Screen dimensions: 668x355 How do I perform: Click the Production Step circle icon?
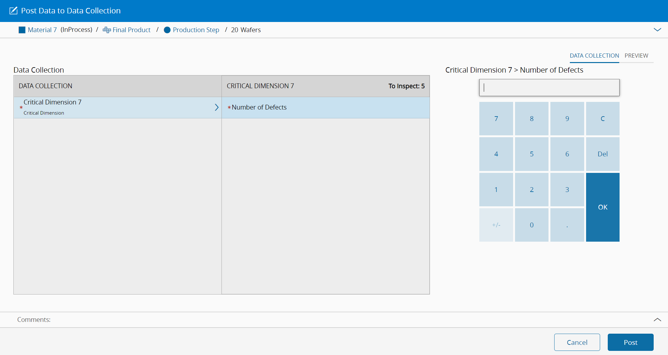click(167, 30)
